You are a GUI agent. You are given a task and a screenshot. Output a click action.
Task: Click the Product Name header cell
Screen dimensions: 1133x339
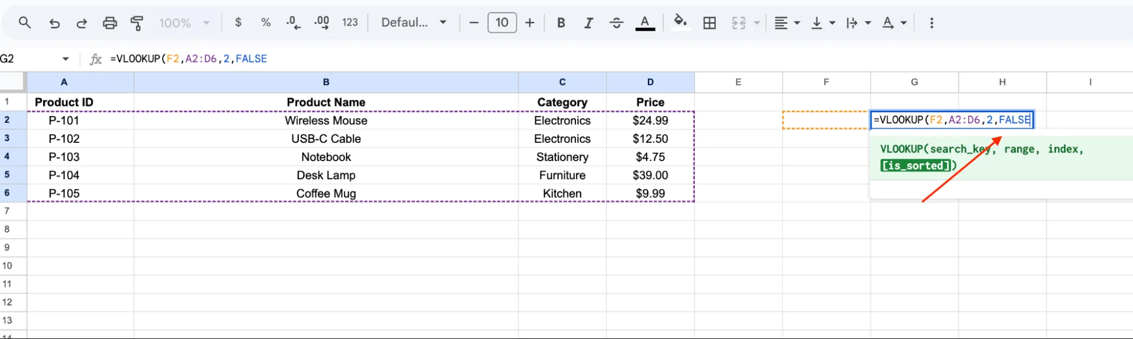pos(326,102)
